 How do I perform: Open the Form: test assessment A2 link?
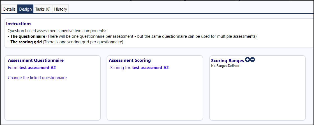(32, 68)
